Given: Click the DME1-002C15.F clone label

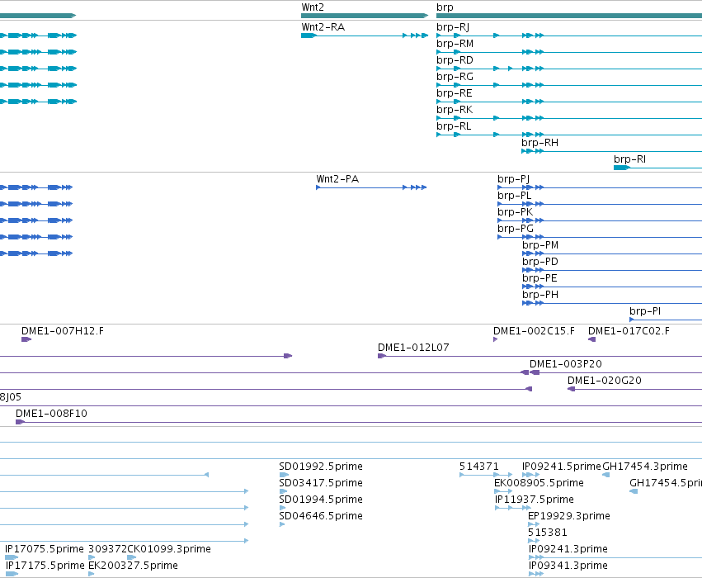Looking at the screenshot, I should (534, 331).
